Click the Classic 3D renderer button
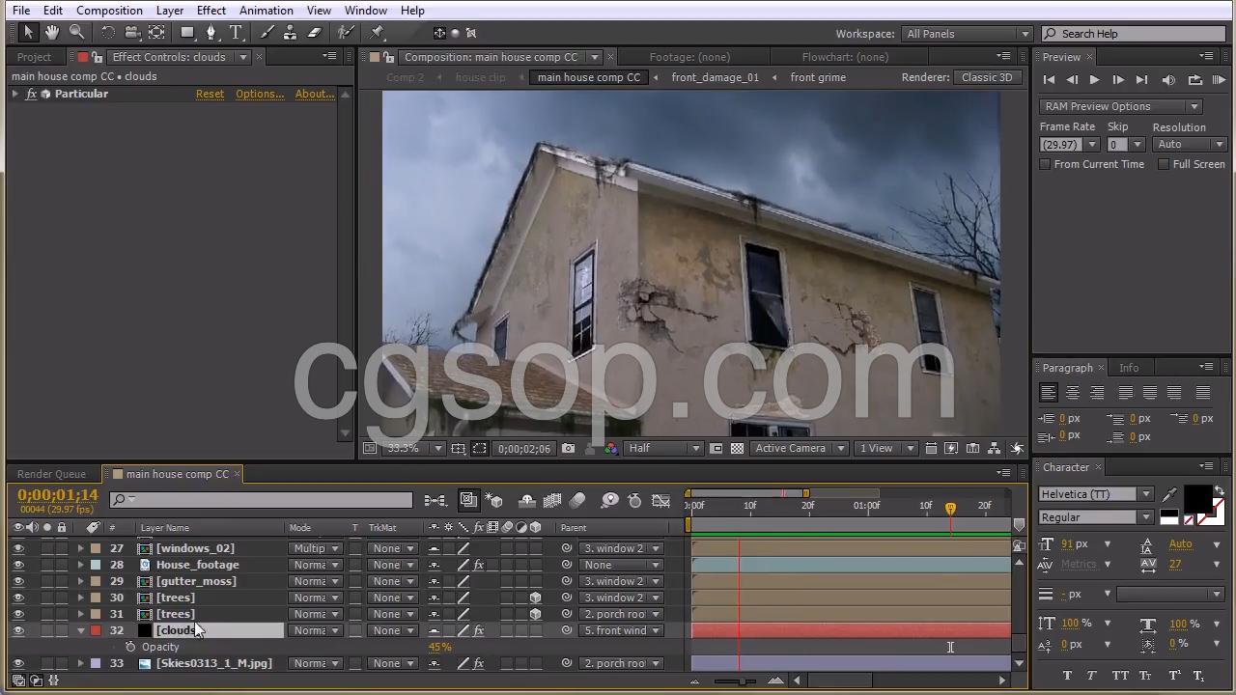The image size is (1236, 695). click(x=987, y=77)
